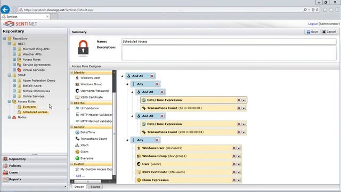Collapse the top And All tree node
The height and width of the screenshot is (192, 341).
(122, 76)
